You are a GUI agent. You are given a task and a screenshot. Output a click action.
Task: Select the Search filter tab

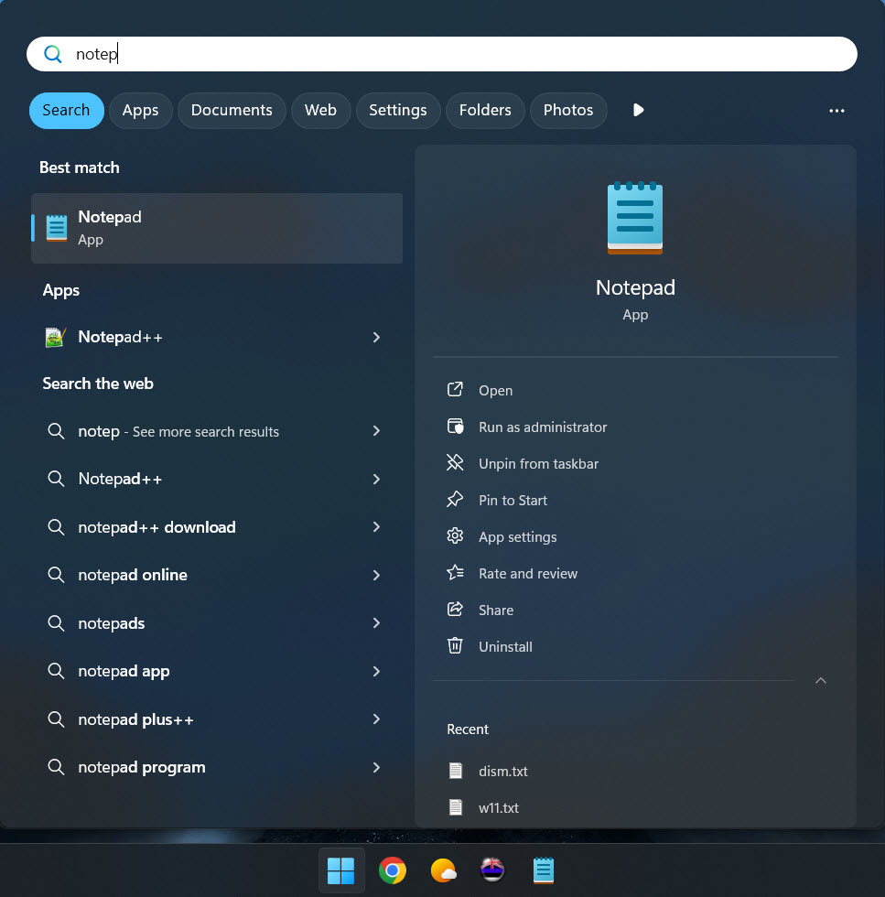pos(67,111)
